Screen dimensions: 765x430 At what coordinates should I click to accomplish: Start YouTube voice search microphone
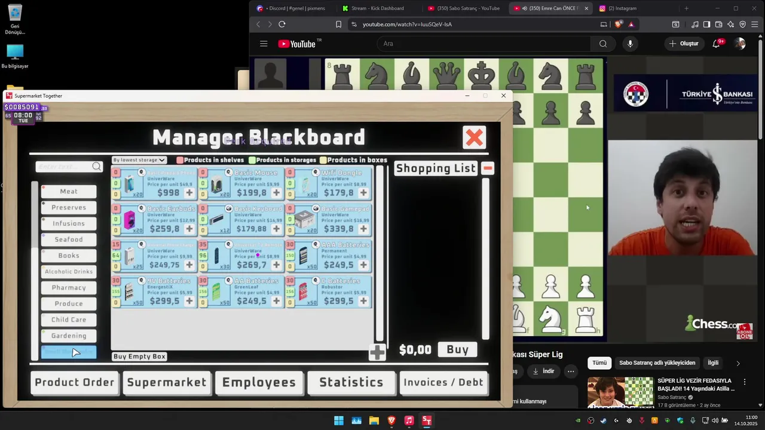click(x=630, y=44)
